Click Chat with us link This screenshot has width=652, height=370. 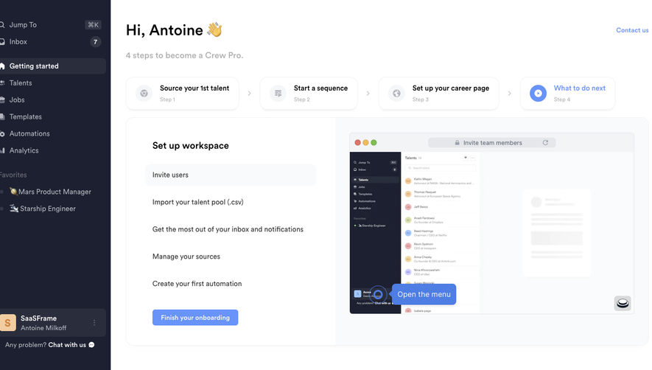[x=67, y=345]
